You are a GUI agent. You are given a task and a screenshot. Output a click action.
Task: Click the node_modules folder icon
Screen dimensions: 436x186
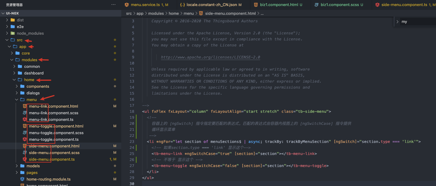coord(12,33)
